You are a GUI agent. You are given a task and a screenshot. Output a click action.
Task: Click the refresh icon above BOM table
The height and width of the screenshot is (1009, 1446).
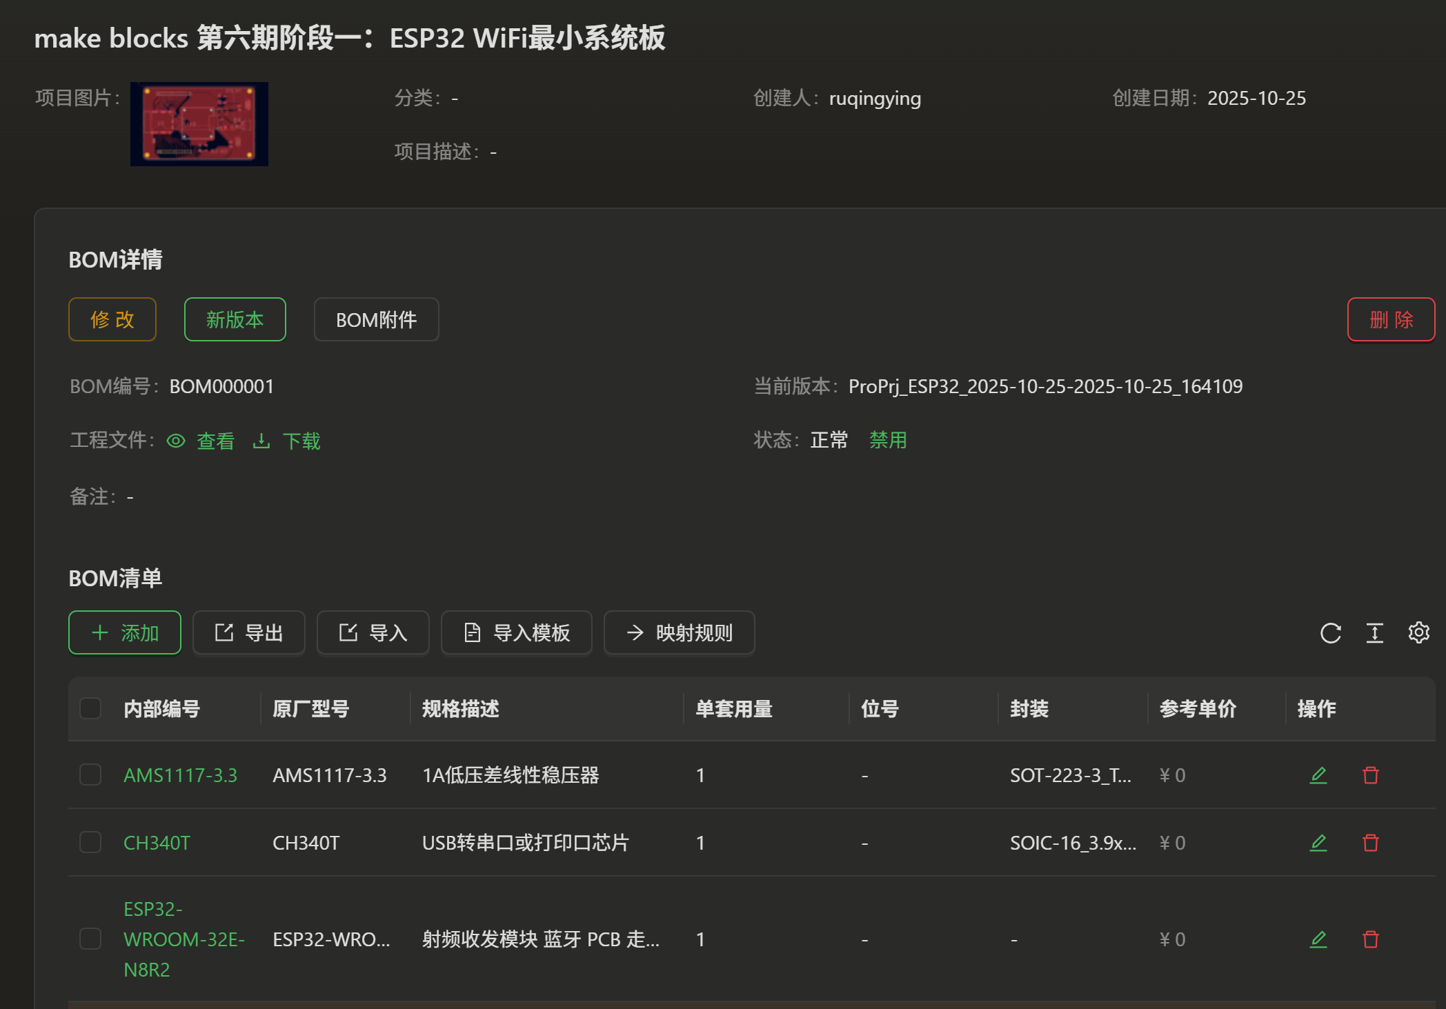pyautogui.click(x=1330, y=633)
